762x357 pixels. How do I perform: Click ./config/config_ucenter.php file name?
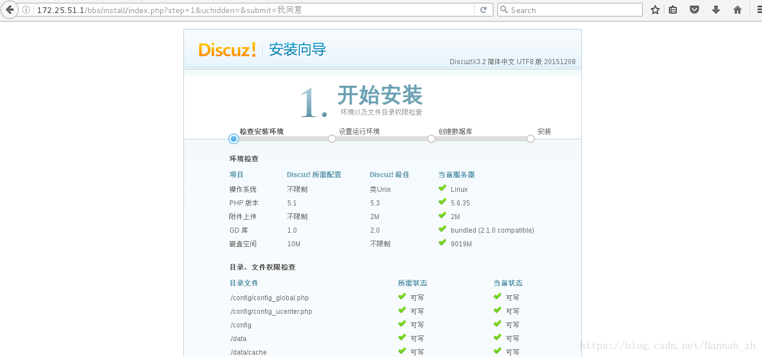(x=271, y=312)
